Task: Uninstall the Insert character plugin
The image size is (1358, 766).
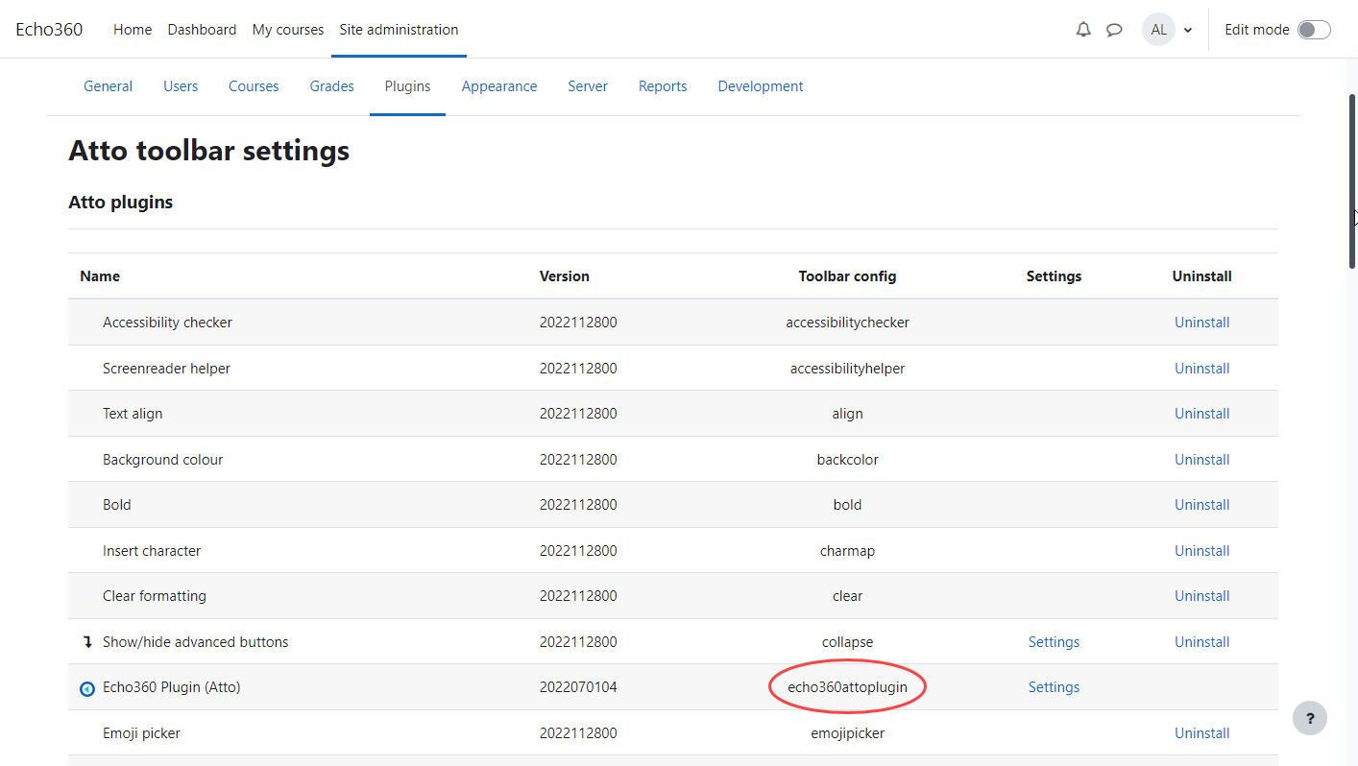Action: point(1202,551)
